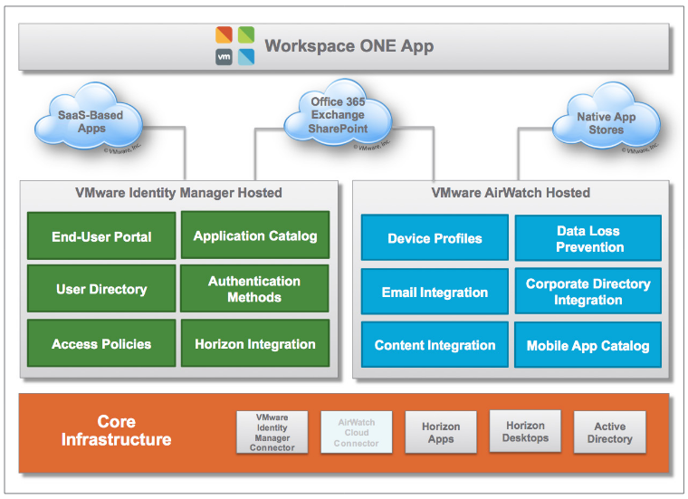The width and height of the screenshot is (688, 499).
Task: Click the Core Infrastructure label
Action: click(116, 430)
